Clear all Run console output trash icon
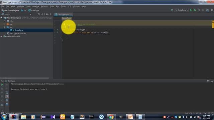The width and height of the screenshot is (214, 120). 7,104
